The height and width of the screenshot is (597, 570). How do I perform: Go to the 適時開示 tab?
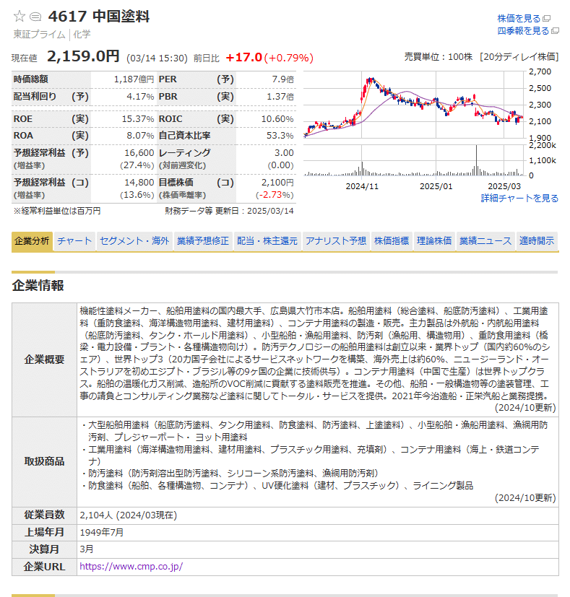537,241
